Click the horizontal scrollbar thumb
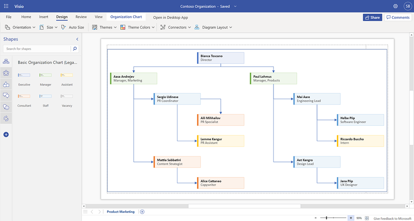The image size is (414, 221). click(x=245, y=206)
